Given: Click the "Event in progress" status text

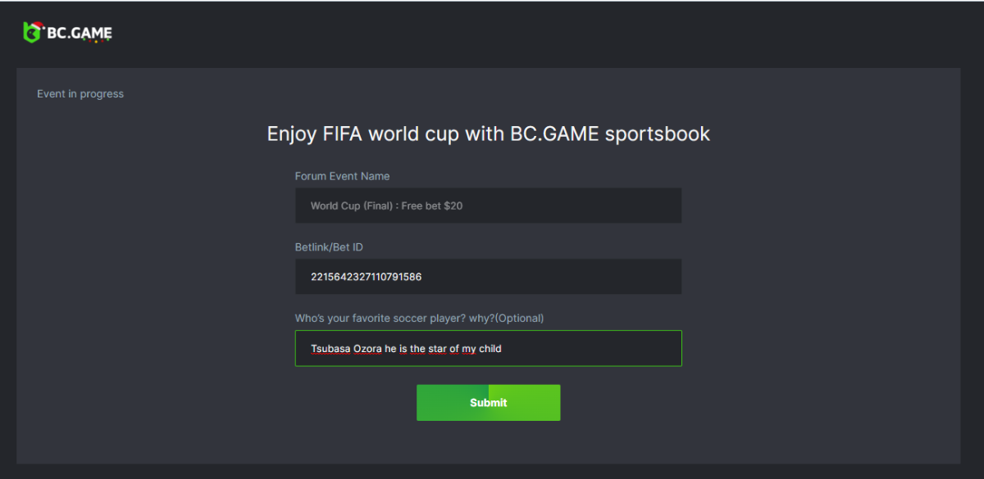Looking at the screenshot, I should (x=80, y=94).
